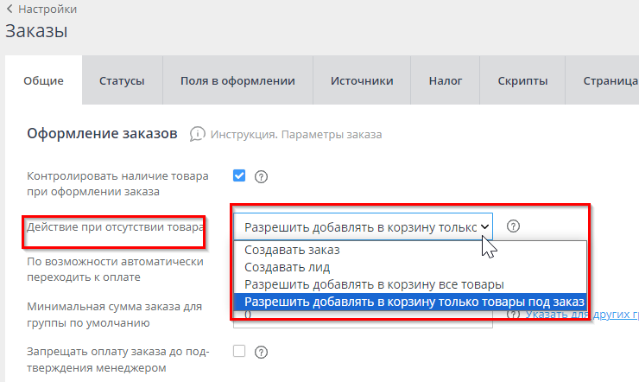Choose Создавать заказ option in list
The image size is (639, 382).
click(292, 250)
